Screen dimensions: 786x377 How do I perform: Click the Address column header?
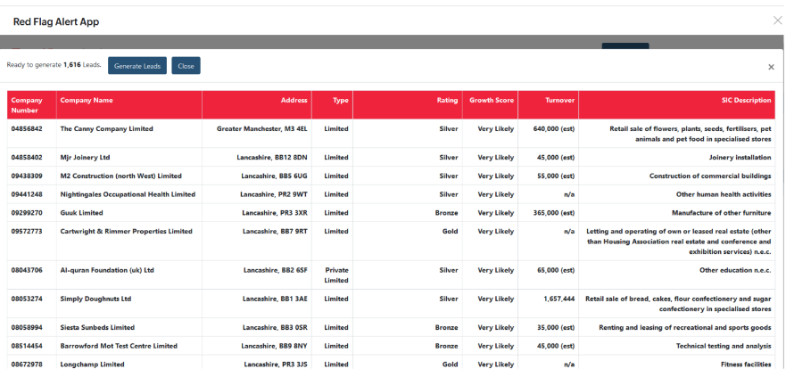[257, 105]
